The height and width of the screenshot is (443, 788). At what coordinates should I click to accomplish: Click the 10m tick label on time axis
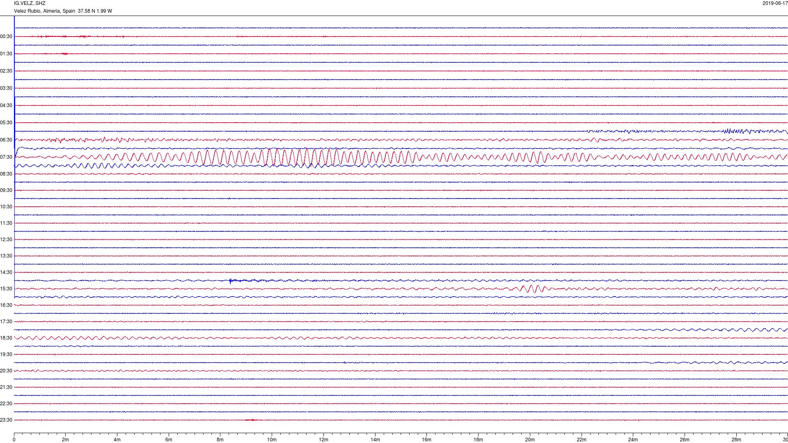(272, 440)
